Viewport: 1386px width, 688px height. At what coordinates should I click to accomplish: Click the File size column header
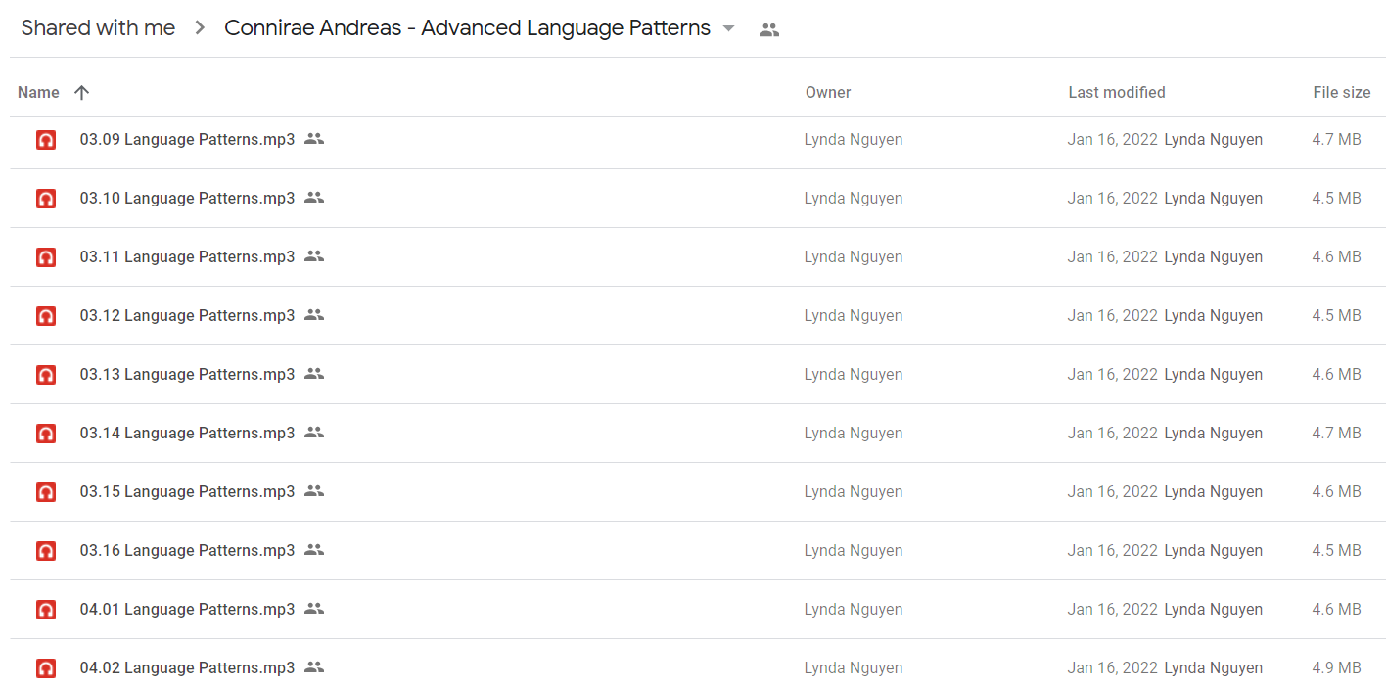coord(1342,92)
